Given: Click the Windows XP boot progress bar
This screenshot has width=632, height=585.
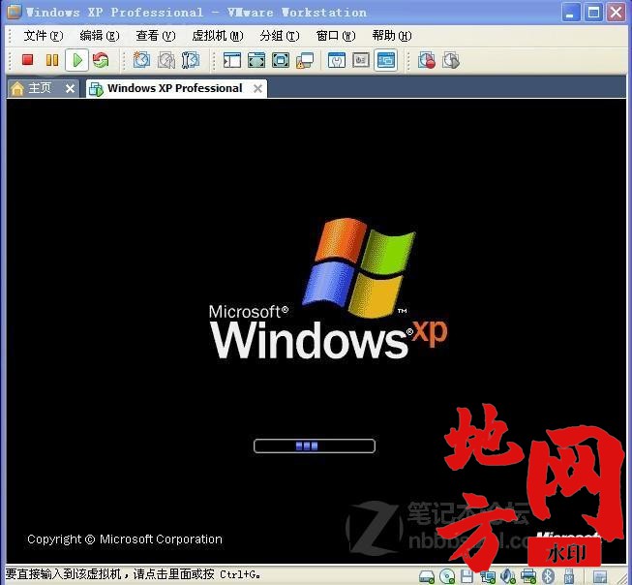Looking at the screenshot, I should click(315, 446).
